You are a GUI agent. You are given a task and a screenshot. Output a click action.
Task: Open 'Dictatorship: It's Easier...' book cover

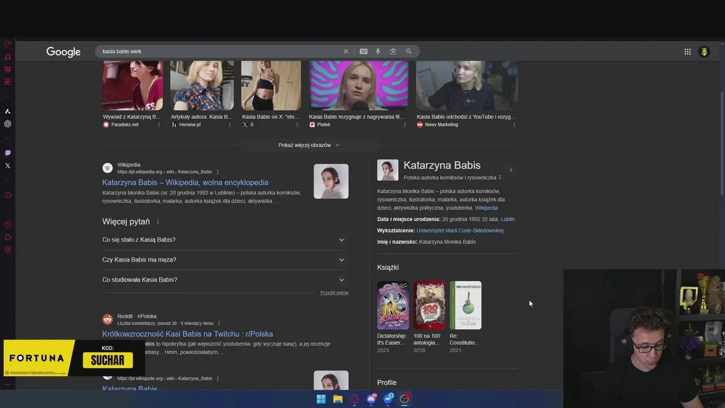point(393,305)
